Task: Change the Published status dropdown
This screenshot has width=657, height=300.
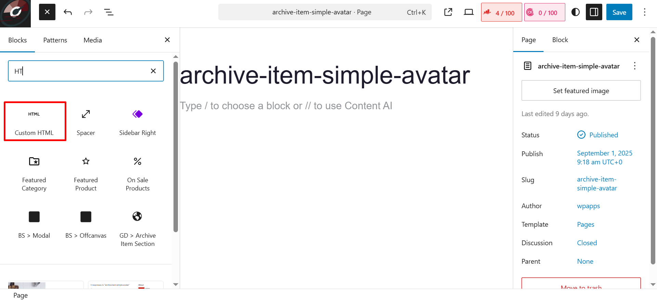Action: tap(598, 135)
